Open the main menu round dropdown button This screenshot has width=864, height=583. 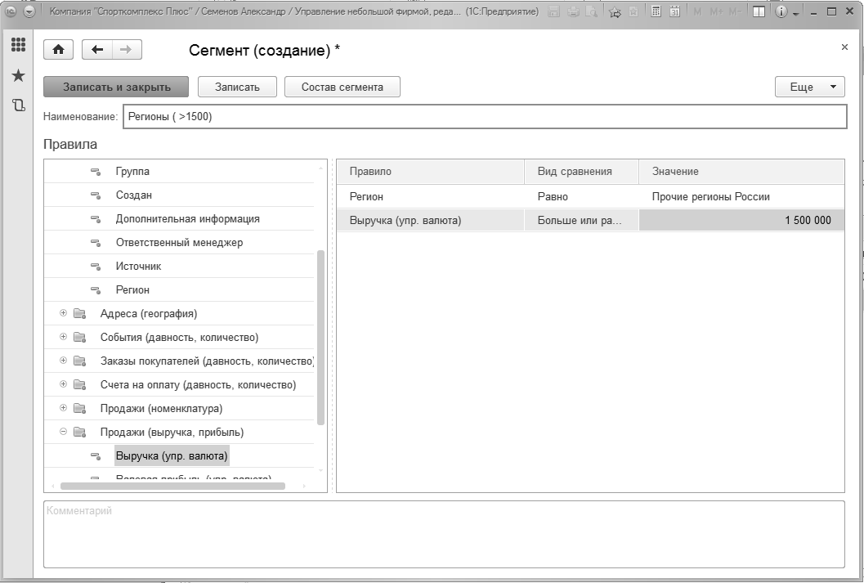click(29, 11)
